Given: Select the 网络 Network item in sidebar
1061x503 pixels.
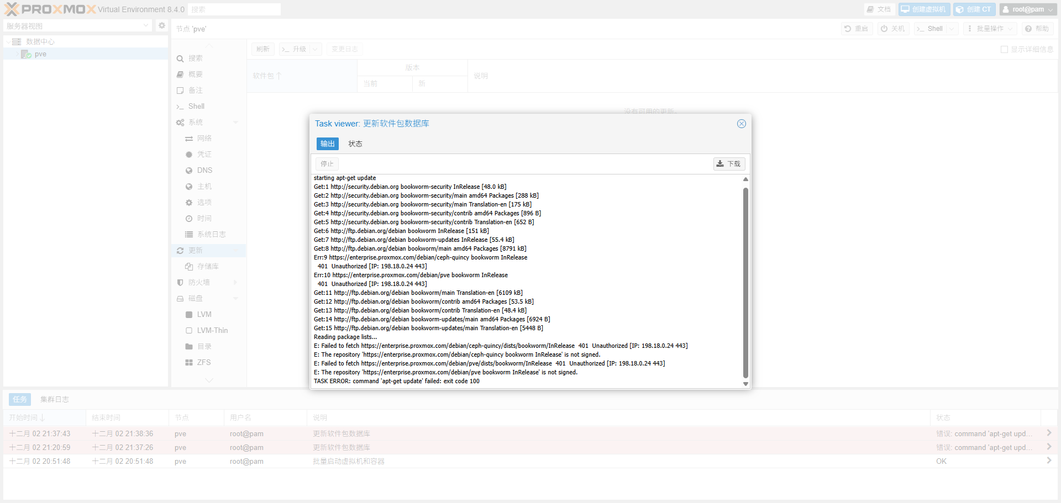Looking at the screenshot, I should click(x=204, y=138).
